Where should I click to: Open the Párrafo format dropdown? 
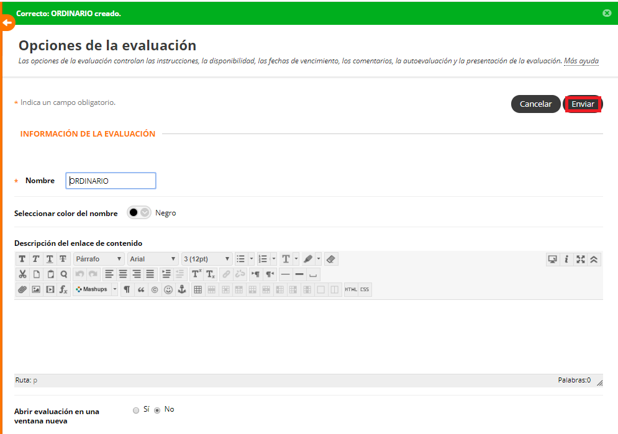(99, 259)
